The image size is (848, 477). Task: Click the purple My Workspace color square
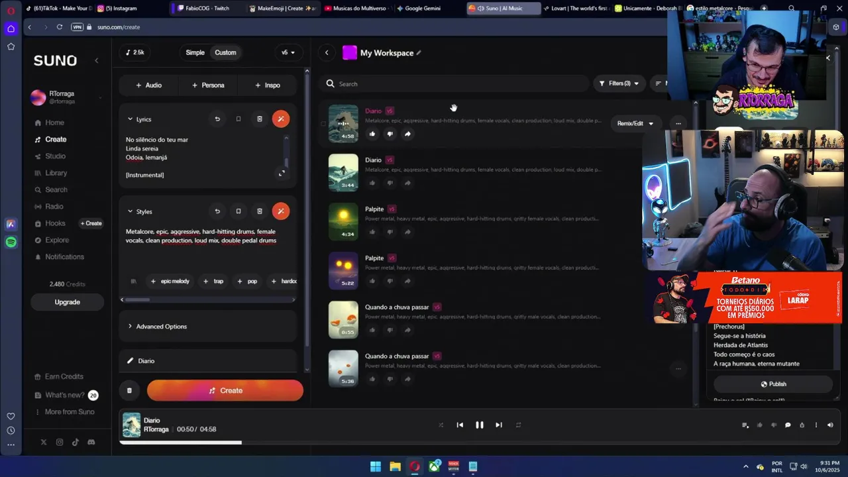click(350, 53)
